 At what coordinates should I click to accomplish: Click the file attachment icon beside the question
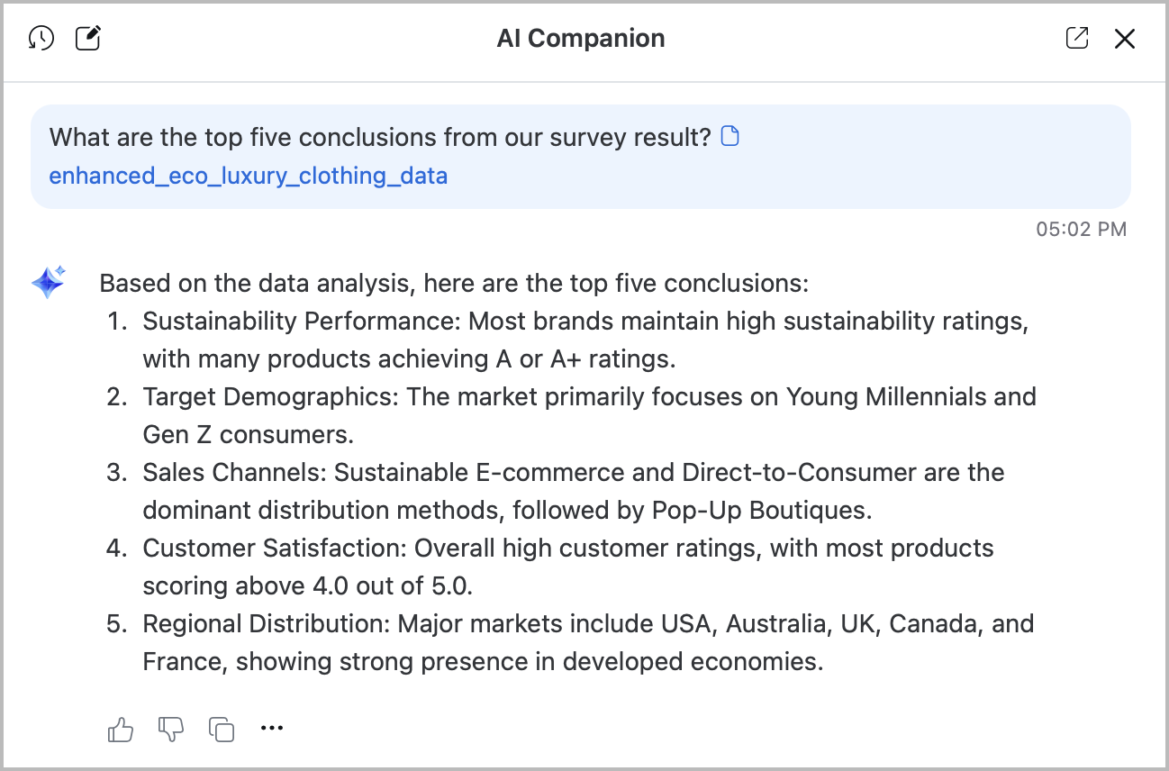730,136
